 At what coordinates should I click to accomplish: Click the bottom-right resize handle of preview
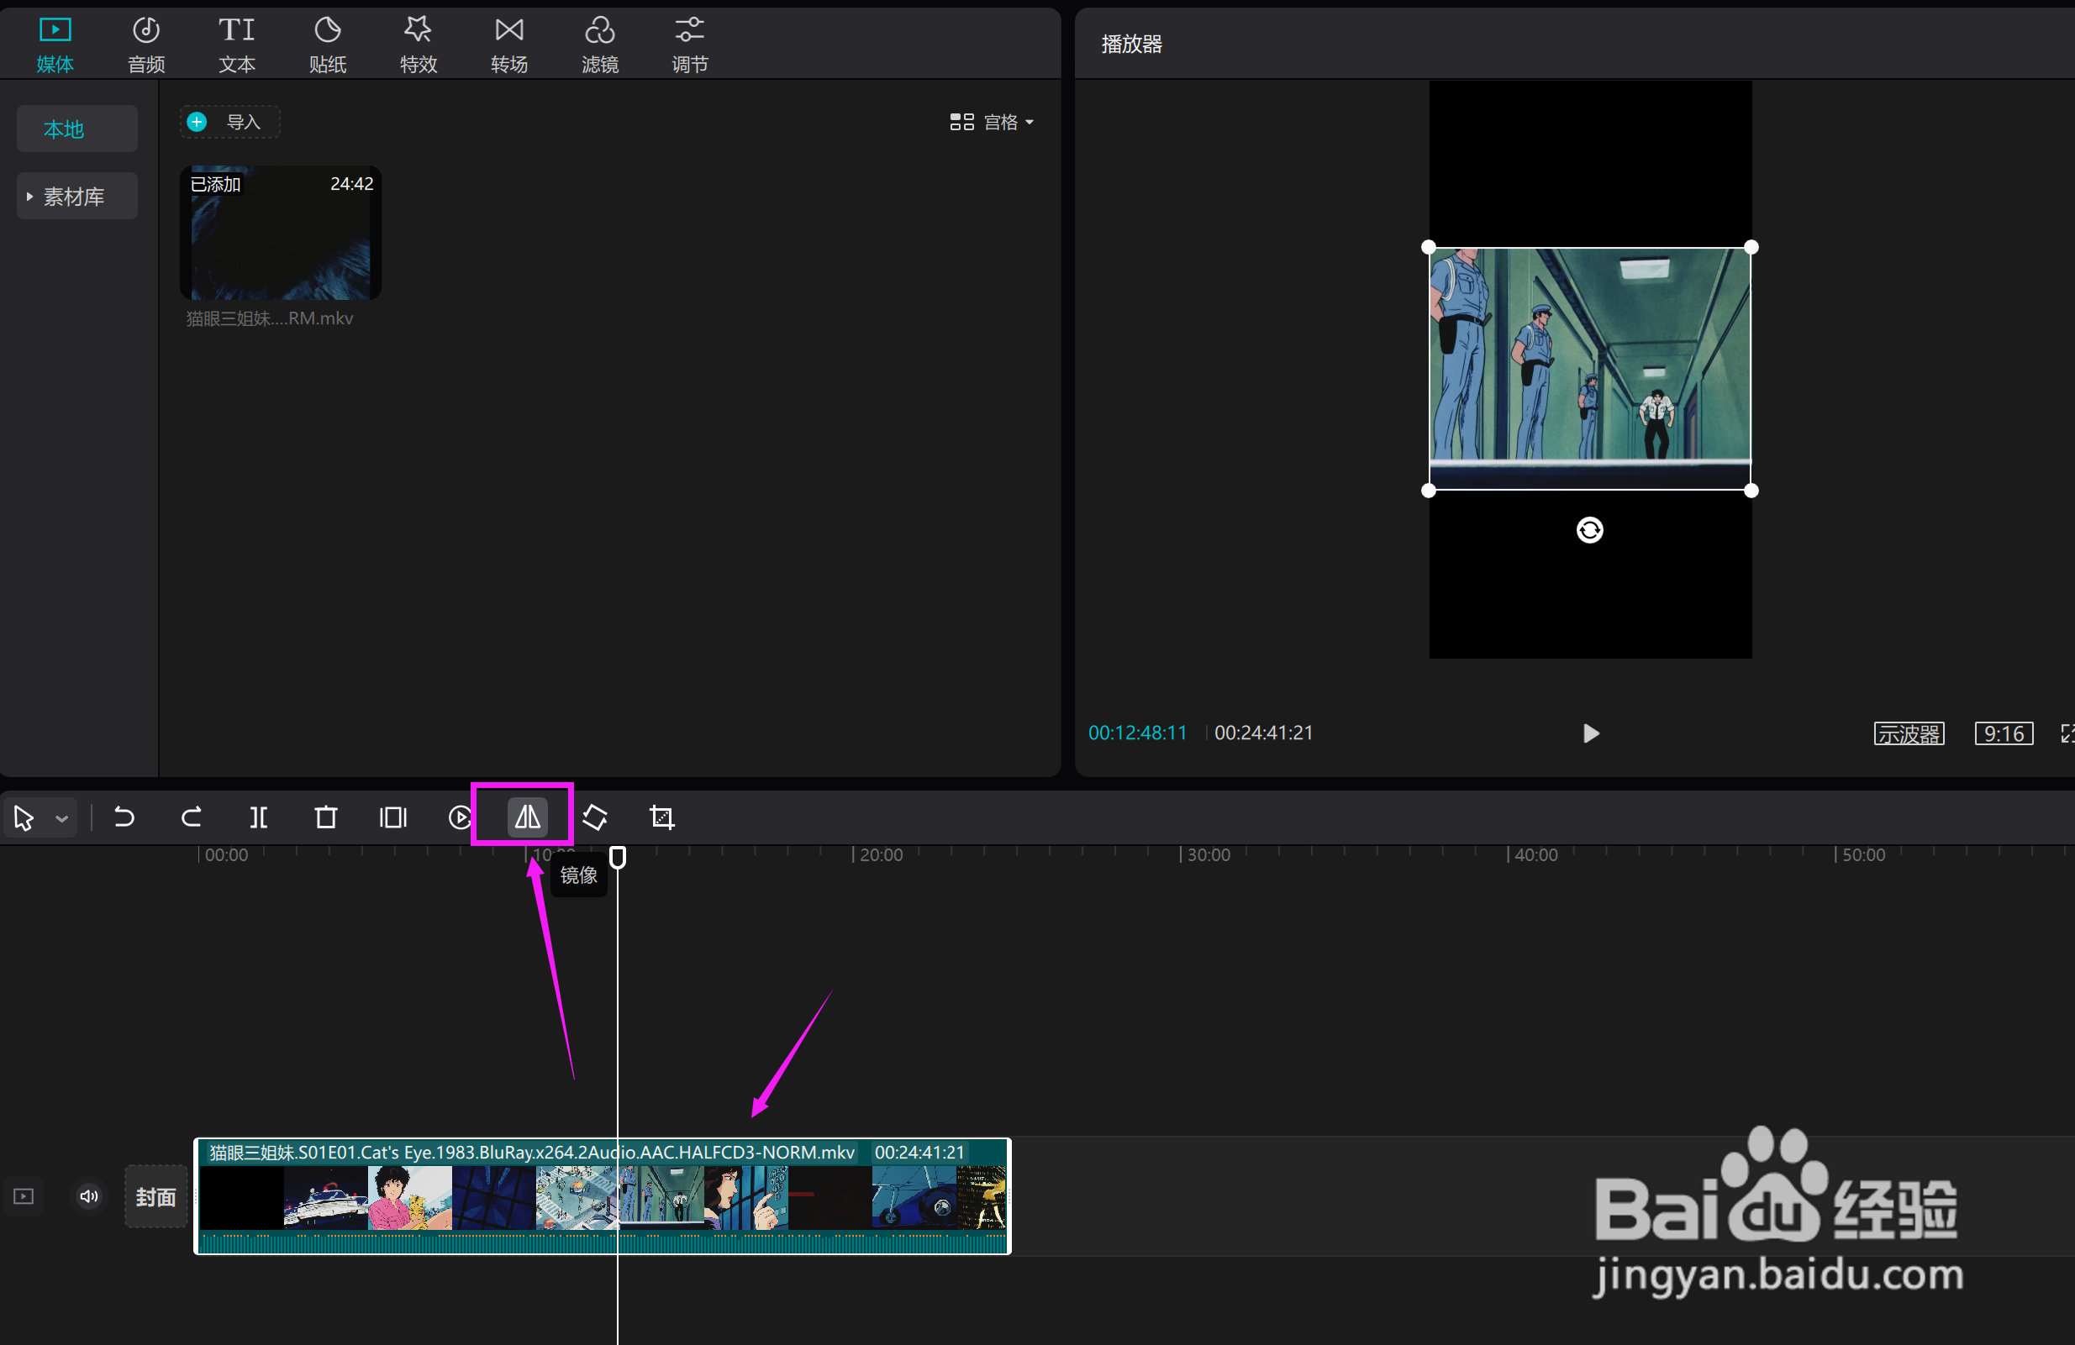[x=1751, y=491]
